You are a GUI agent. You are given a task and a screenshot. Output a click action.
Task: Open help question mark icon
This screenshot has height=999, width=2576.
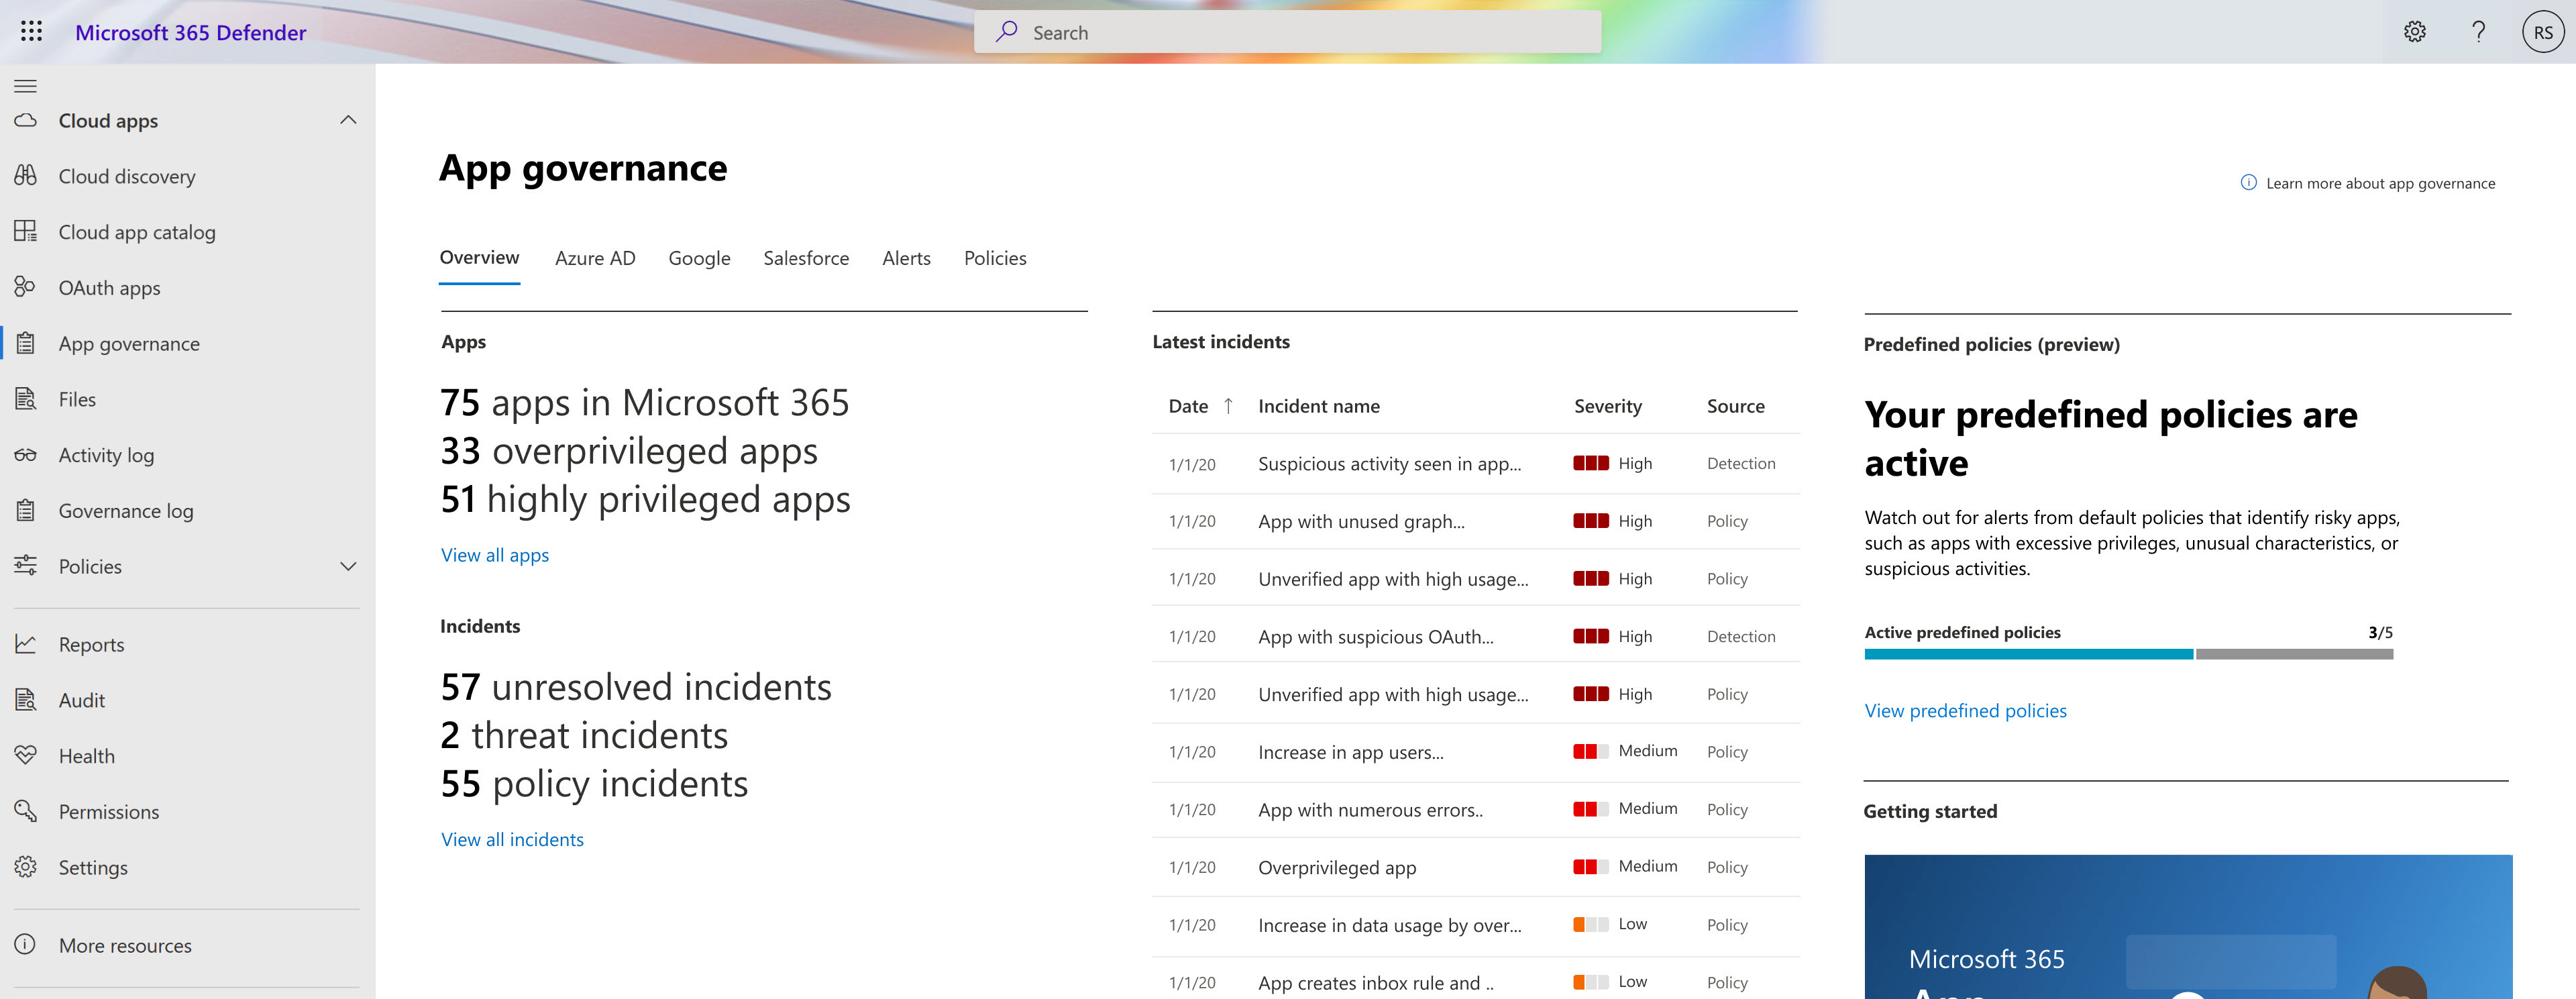click(x=2478, y=32)
